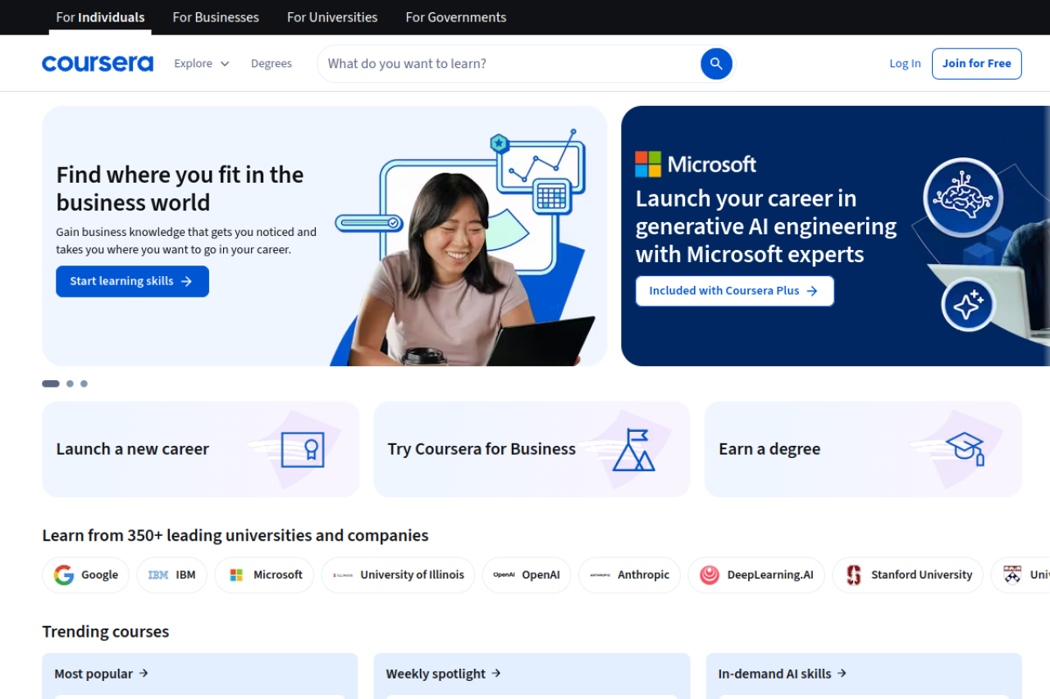1050x699 pixels.
Task: Click the University of Illinois logo
Action: click(x=398, y=574)
